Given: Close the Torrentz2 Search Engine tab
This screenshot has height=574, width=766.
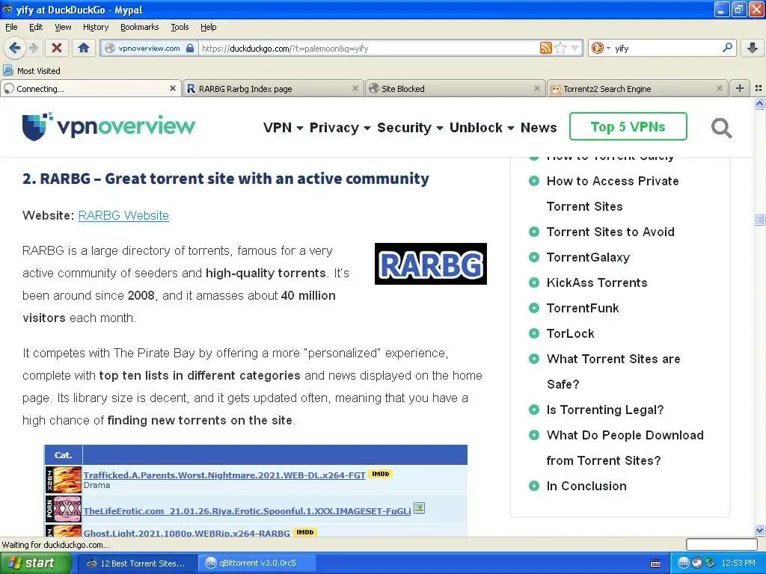Looking at the screenshot, I should coord(719,88).
